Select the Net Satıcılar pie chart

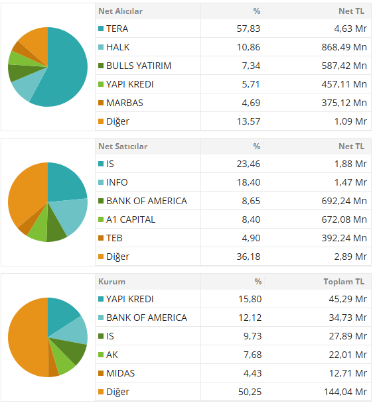(48, 202)
